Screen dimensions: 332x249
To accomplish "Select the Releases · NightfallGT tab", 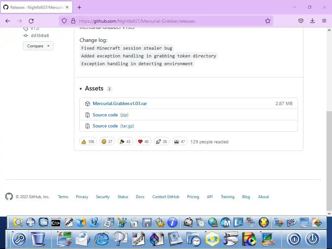I will coord(37,7).
